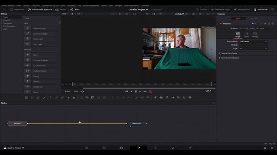The image size is (277, 155).
Task: Expand the LUTs category in Effects
Action: [2, 29]
